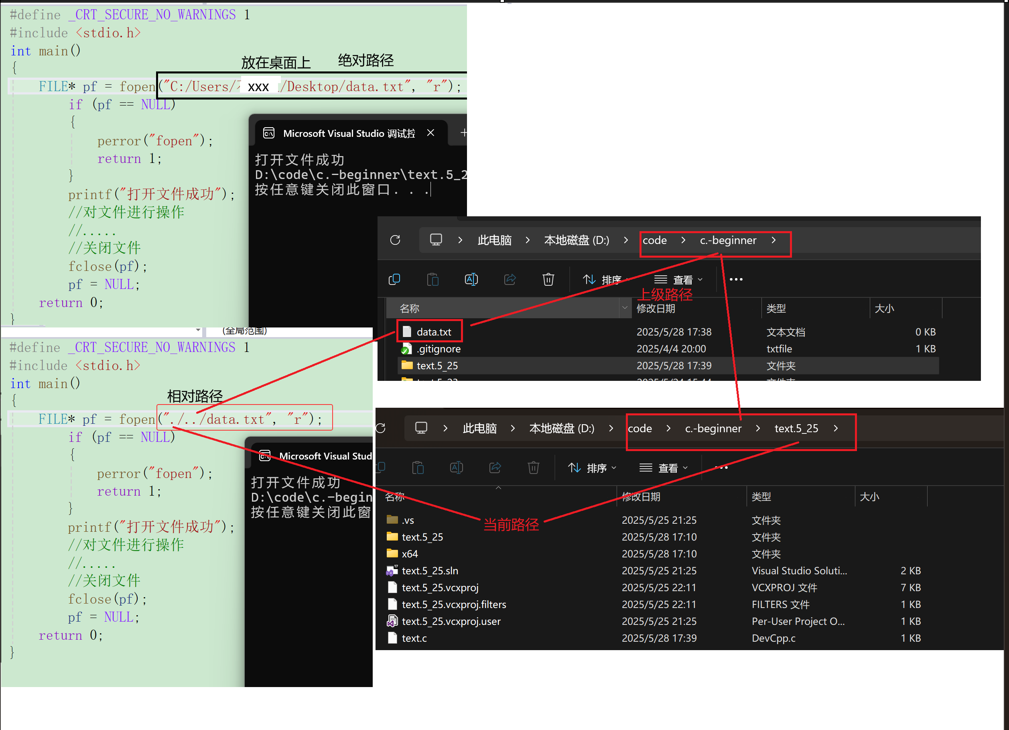1009x730 pixels.
Task: Select Microsoft Visual Studio debug console tab
Action: click(x=349, y=133)
